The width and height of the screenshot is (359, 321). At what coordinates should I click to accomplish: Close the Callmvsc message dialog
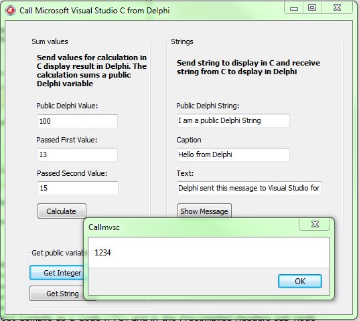pos(315,224)
